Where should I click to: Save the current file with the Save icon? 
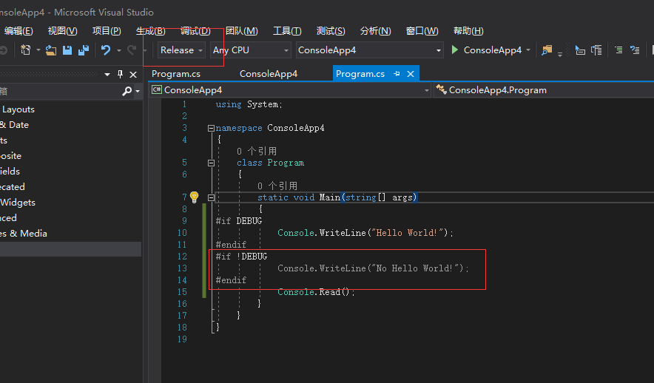click(x=67, y=50)
